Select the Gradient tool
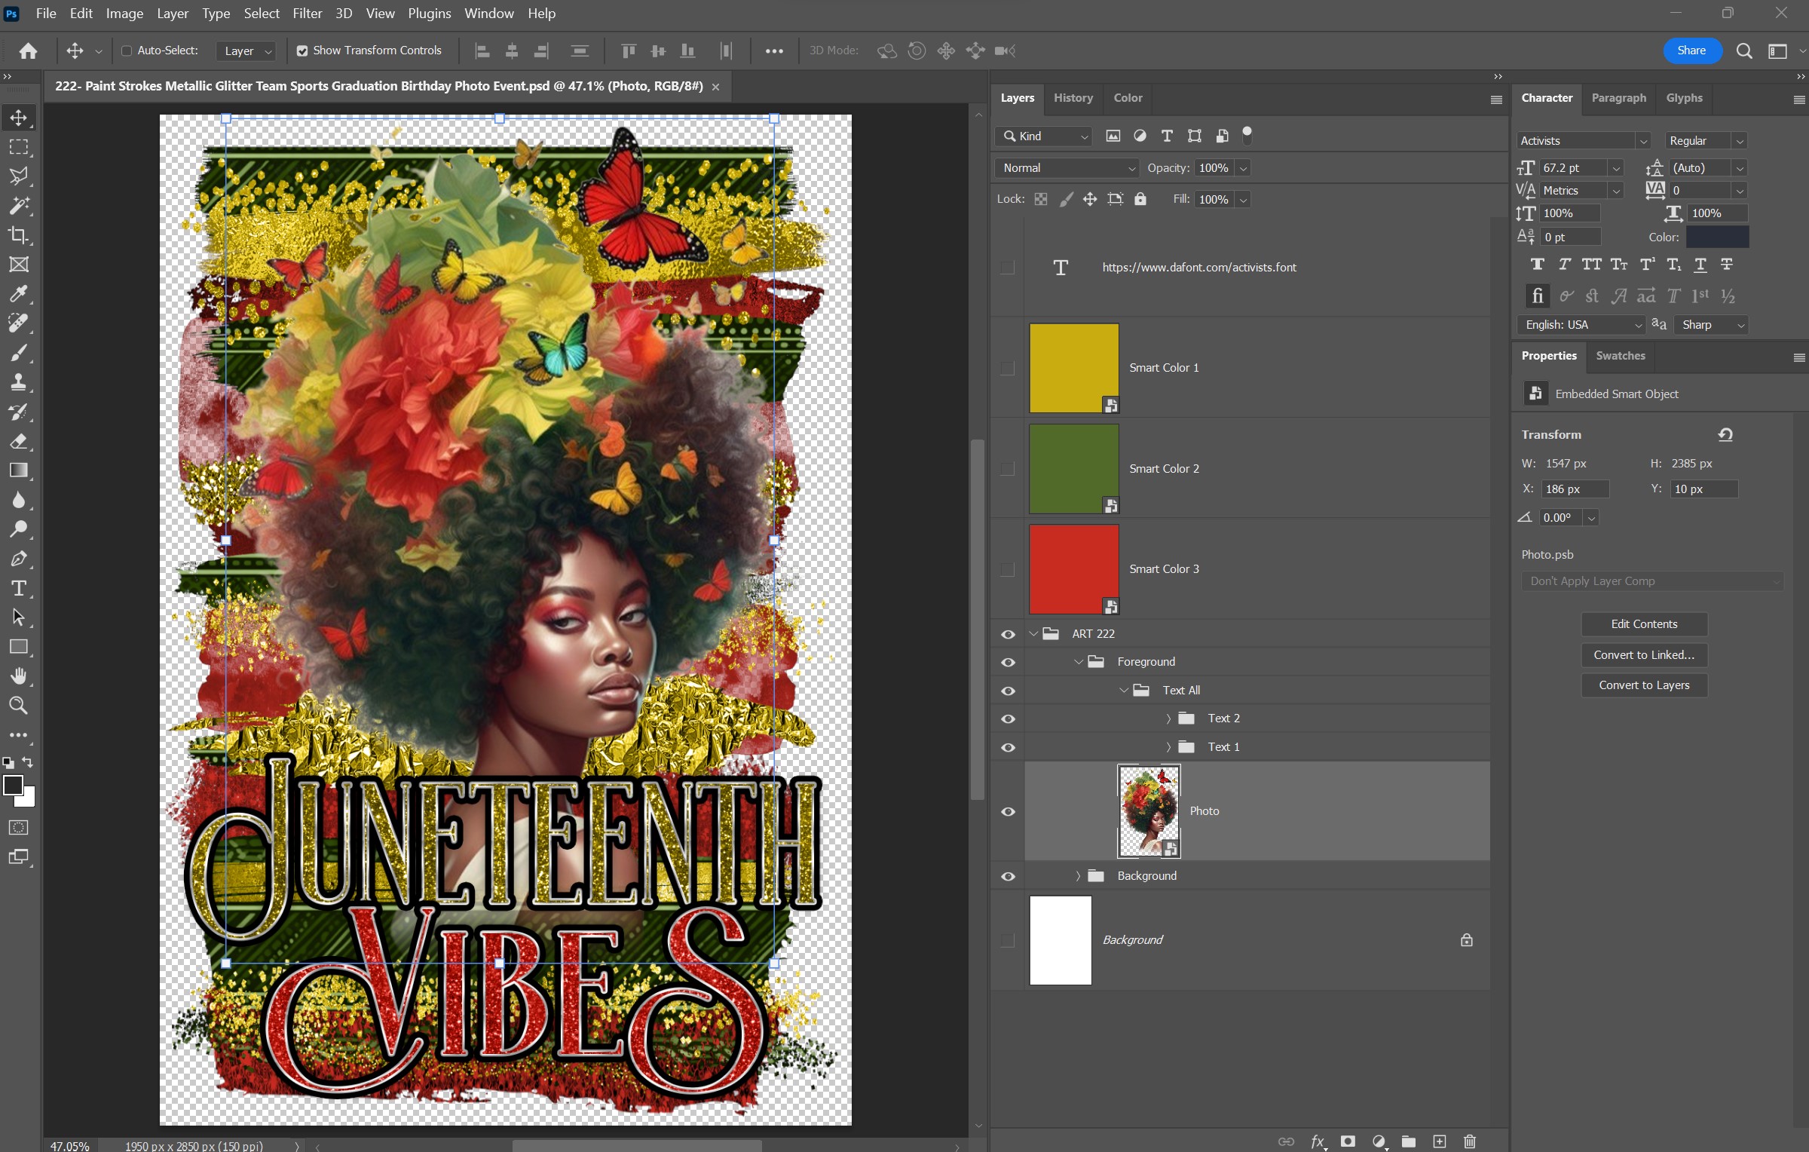This screenshot has height=1152, width=1809. (x=18, y=470)
